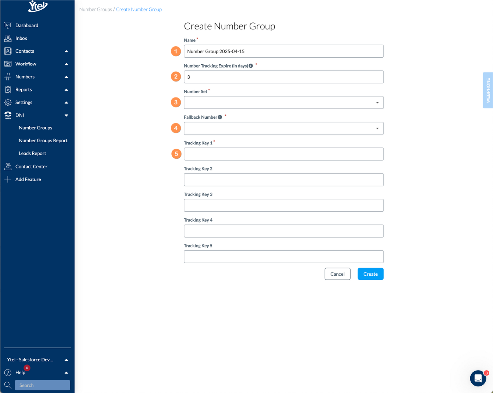This screenshot has width=493, height=393.
Task: Open the Fallback Number dropdown
Action: pyautogui.click(x=283, y=128)
